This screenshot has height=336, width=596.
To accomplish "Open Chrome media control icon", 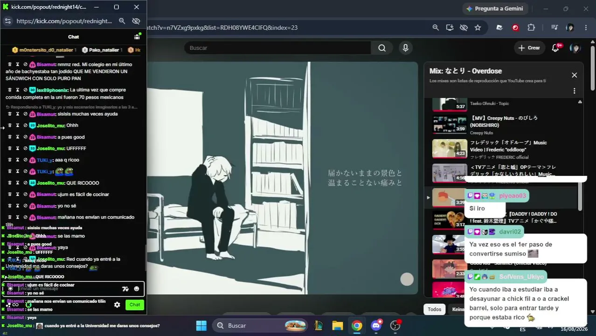I will [554, 28].
